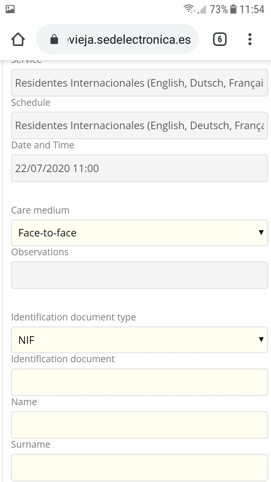Click the Date and Time field

[139, 168]
